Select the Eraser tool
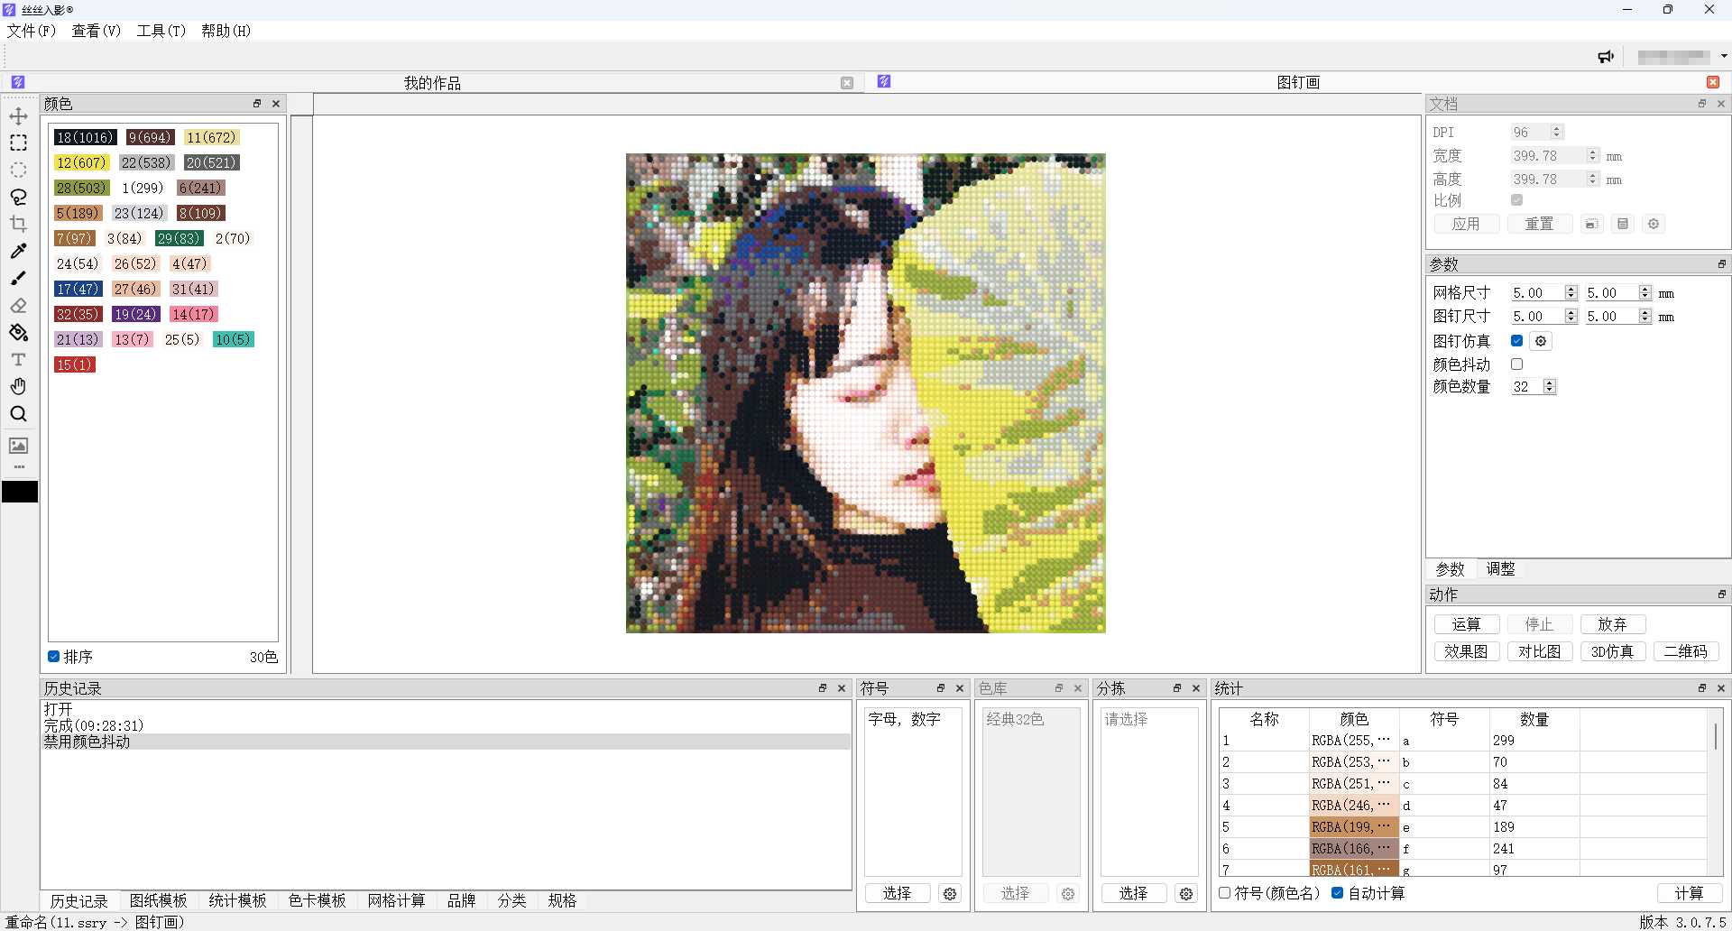 coord(18,306)
